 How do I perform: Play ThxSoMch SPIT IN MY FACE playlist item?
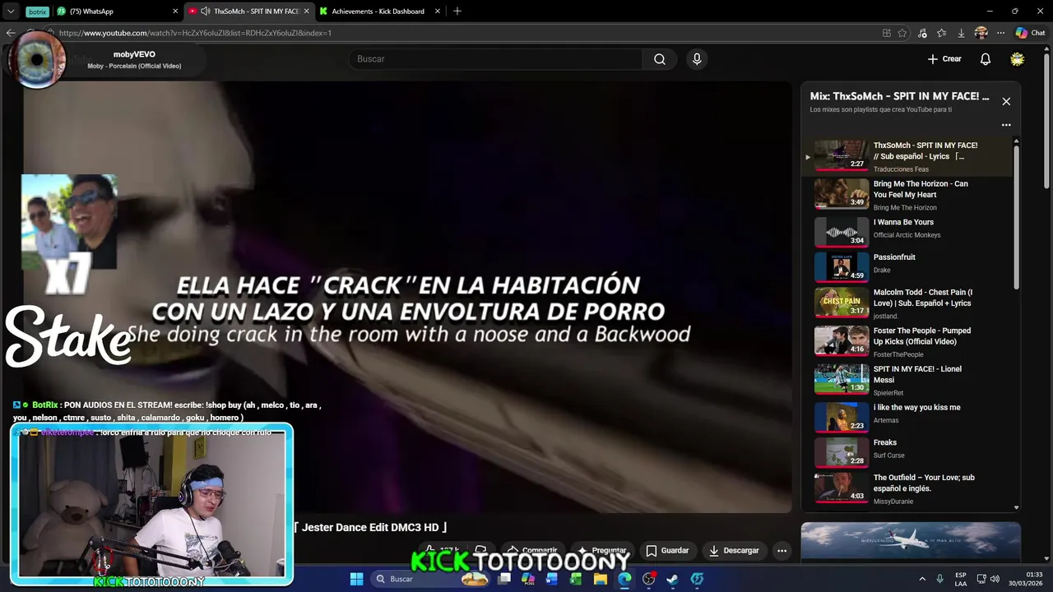(905, 156)
